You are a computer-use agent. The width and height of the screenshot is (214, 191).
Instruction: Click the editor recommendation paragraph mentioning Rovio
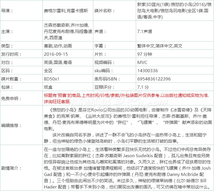[x=128, y=119]
